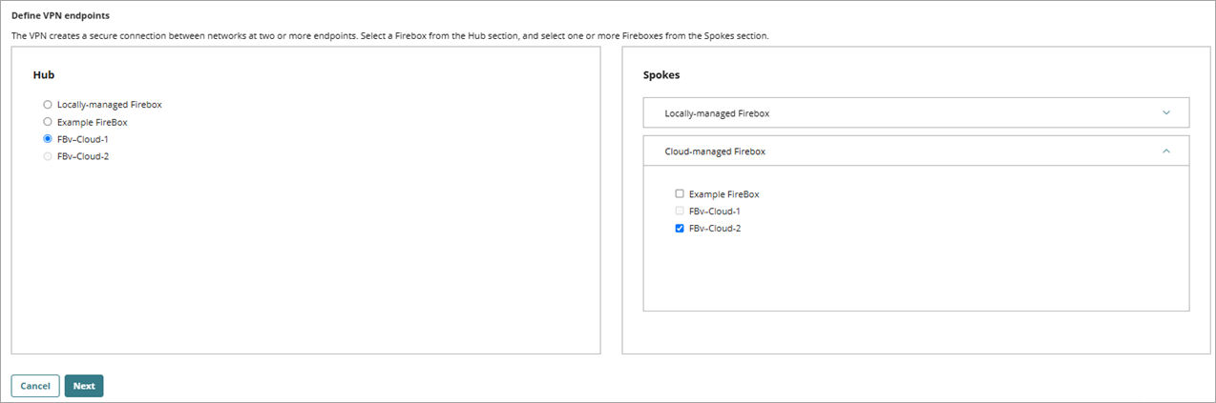Click the disabled FBv-Cloud-2 hub radio button
Image resolution: width=1216 pixels, height=403 pixels.
pyautogui.click(x=48, y=156)
